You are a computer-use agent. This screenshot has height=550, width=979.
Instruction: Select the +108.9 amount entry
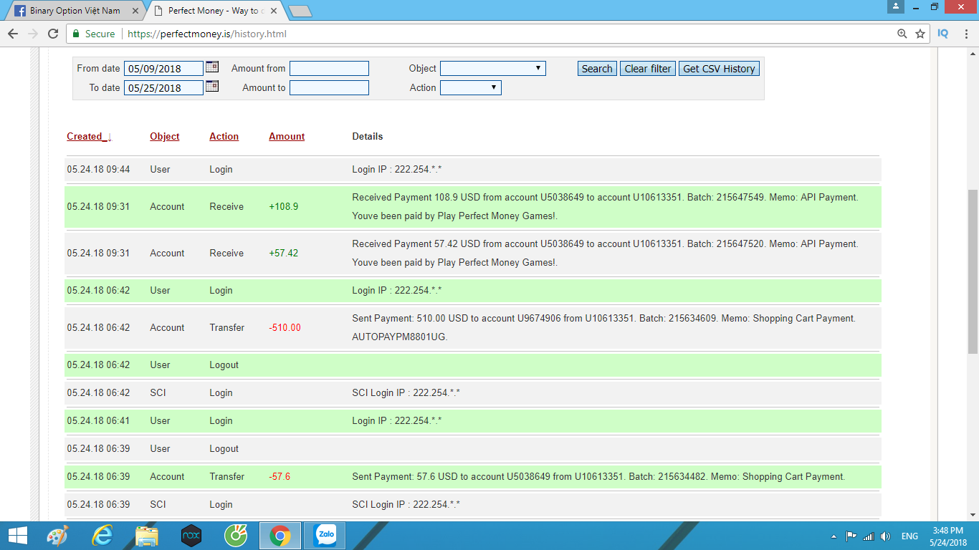[x=284, y=206]
